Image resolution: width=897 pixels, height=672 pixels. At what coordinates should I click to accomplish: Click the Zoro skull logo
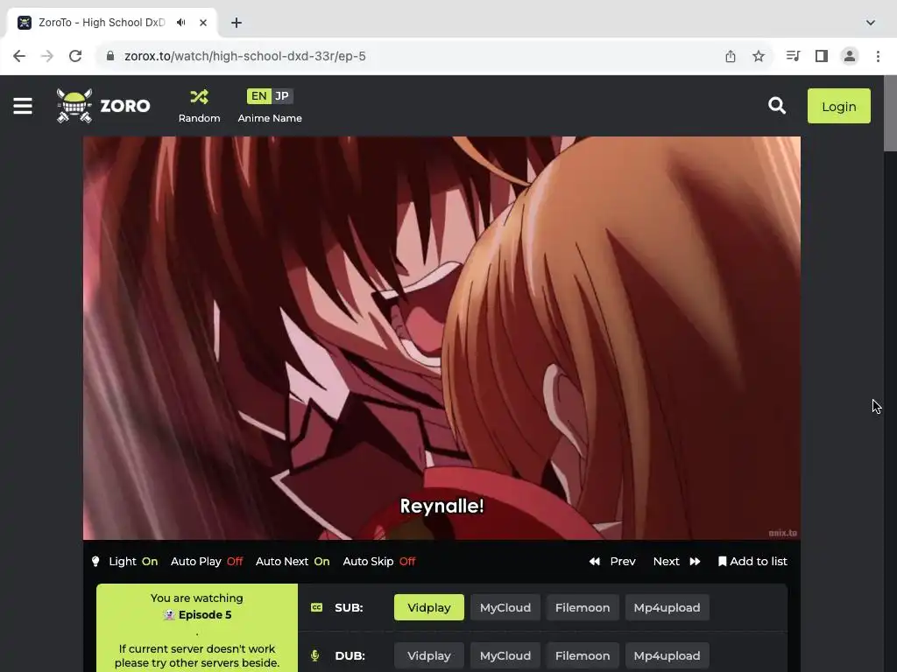click(x=74, y=106)
